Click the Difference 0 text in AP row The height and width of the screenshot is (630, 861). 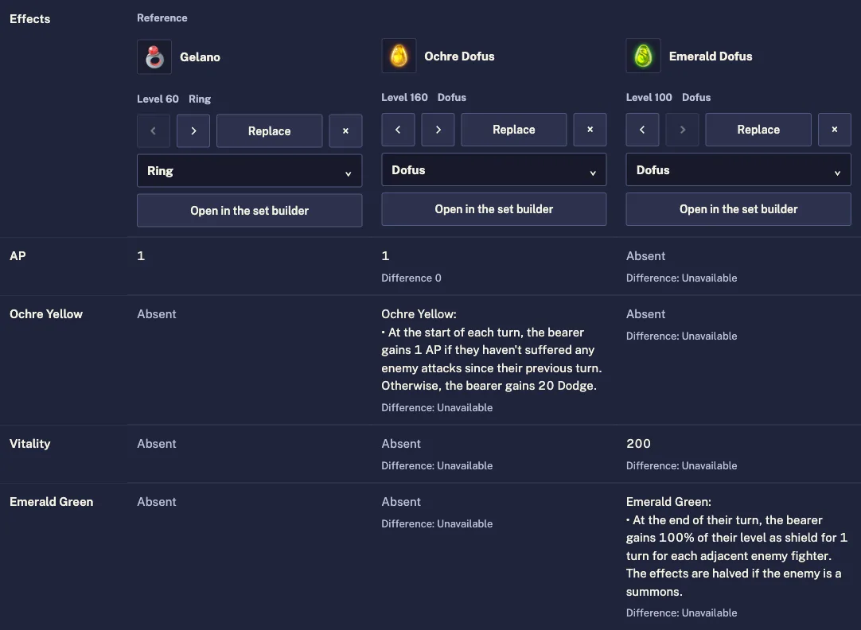coord(411,278)
